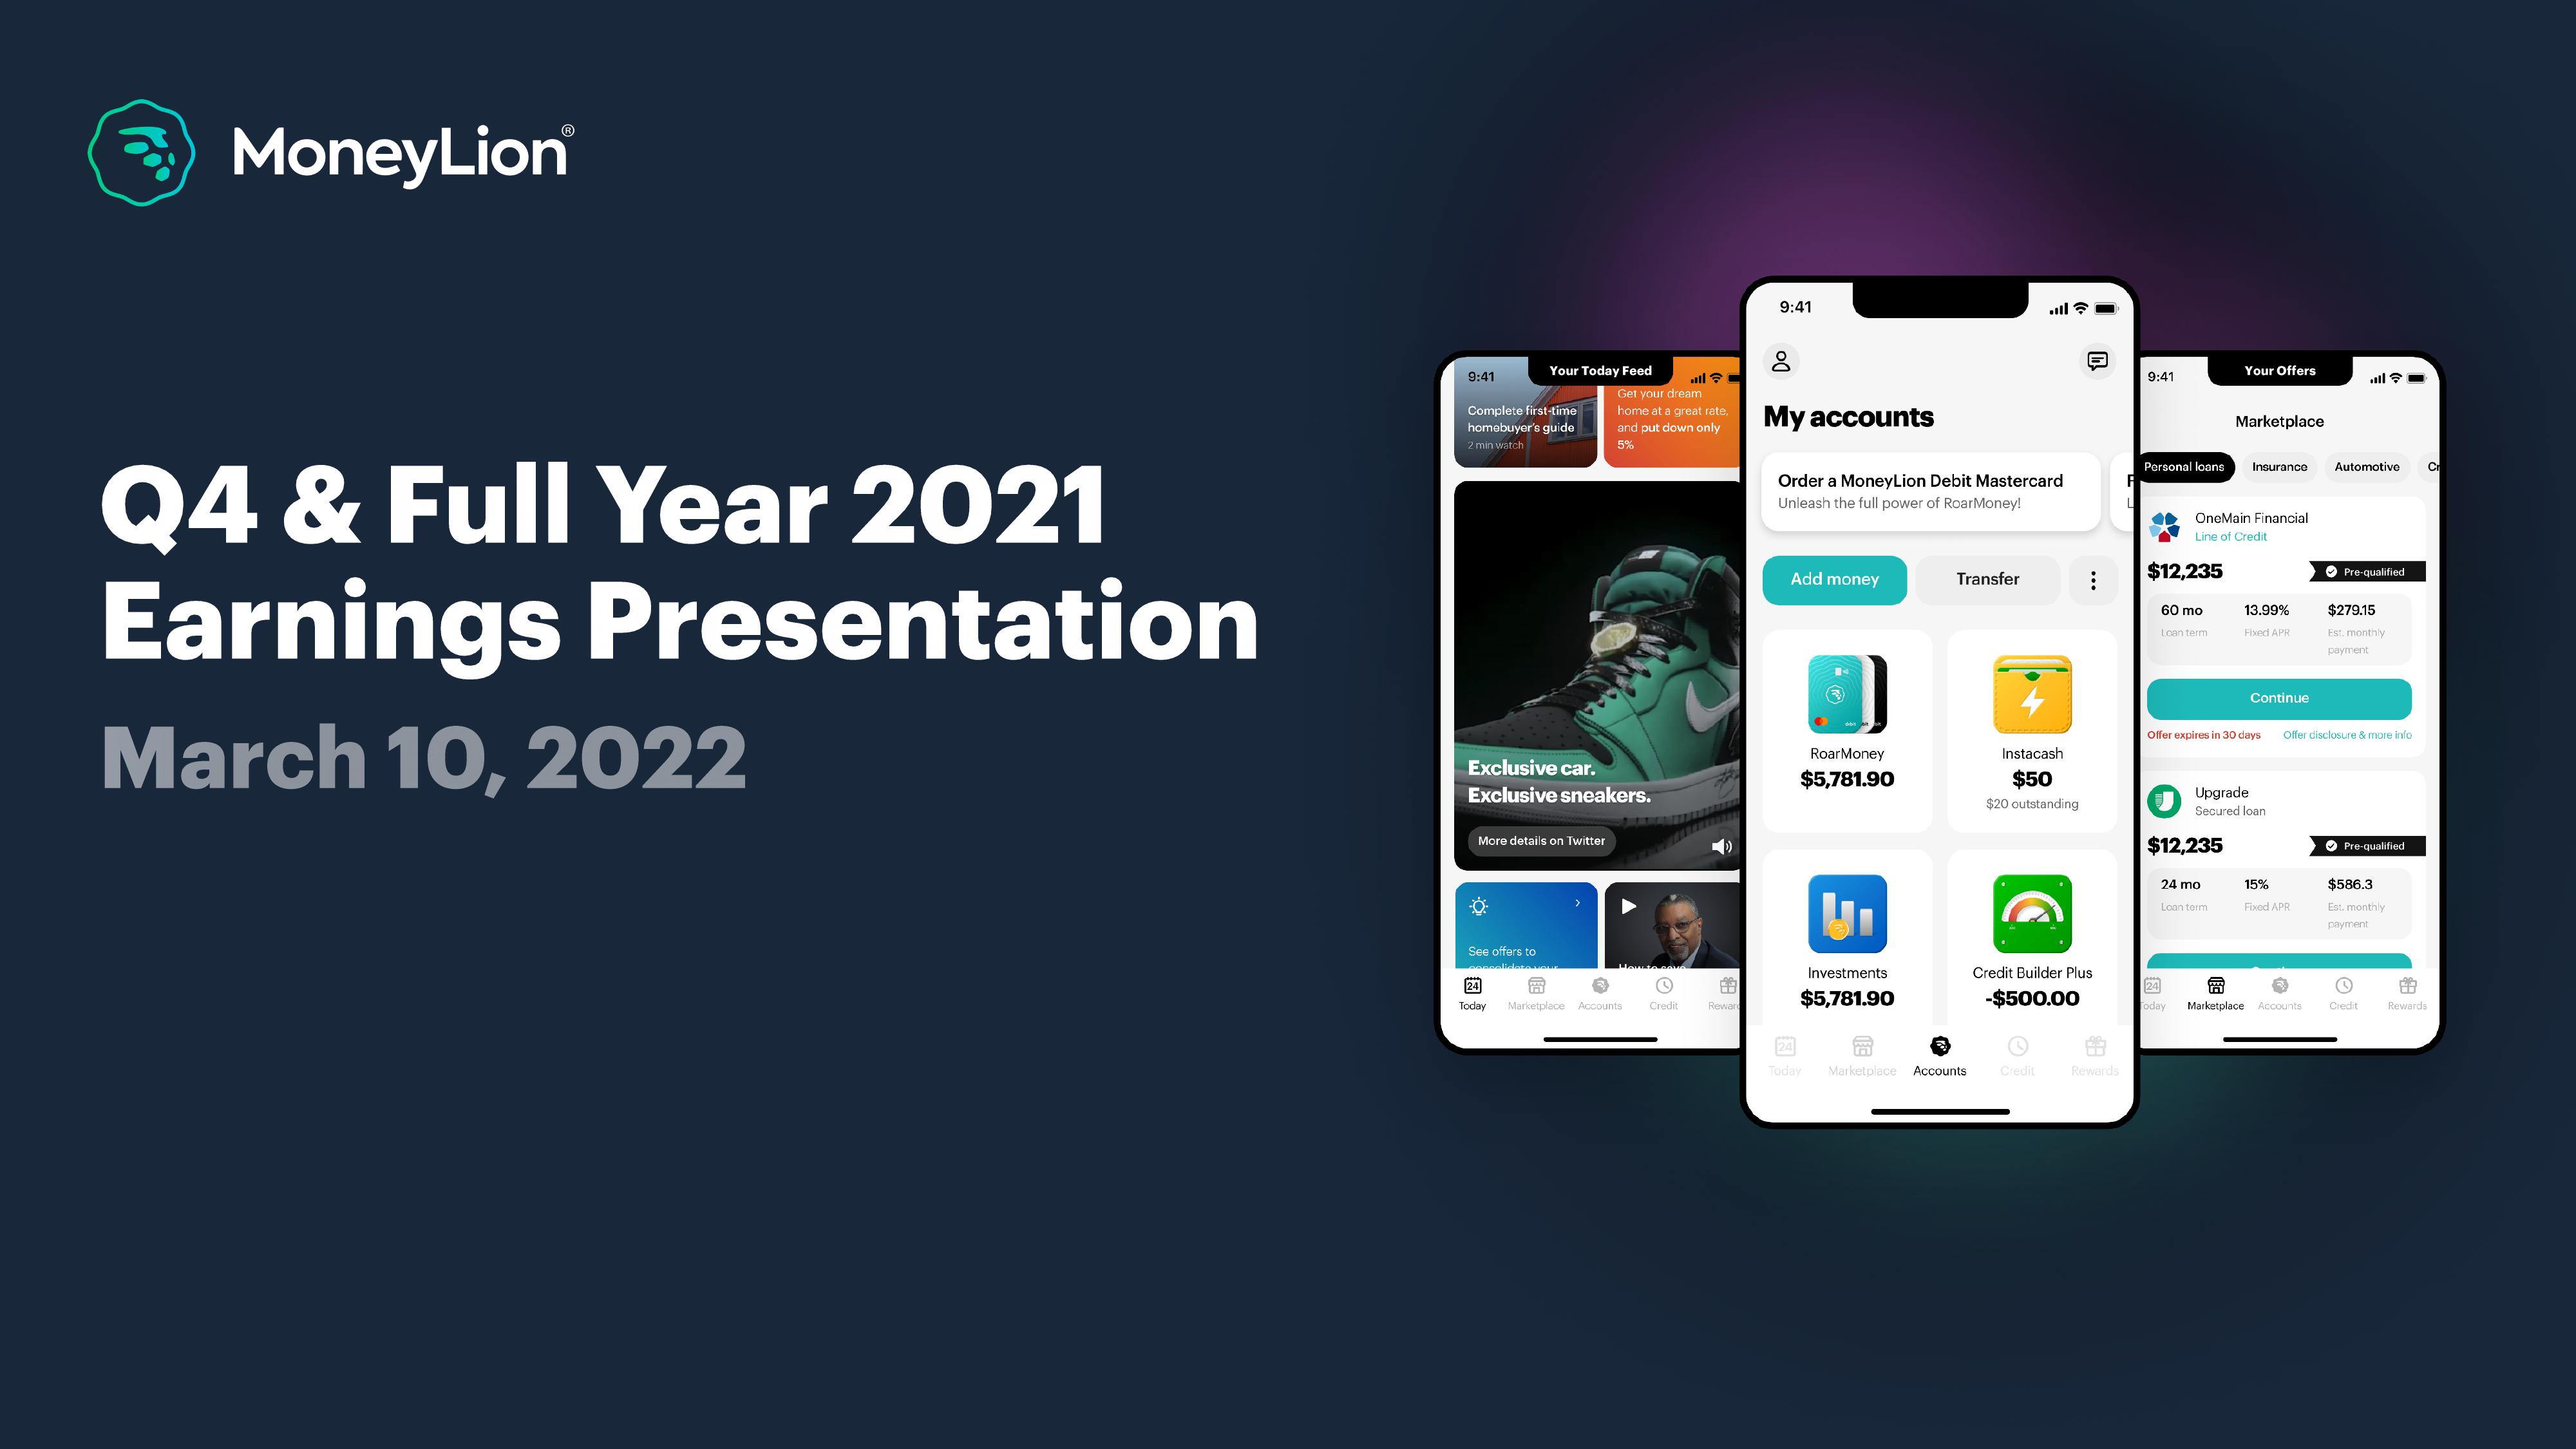The height and width of the screenshot is (1449, 2576).
Task: Click the Transfer button
Action: [x=1985, y=578]
